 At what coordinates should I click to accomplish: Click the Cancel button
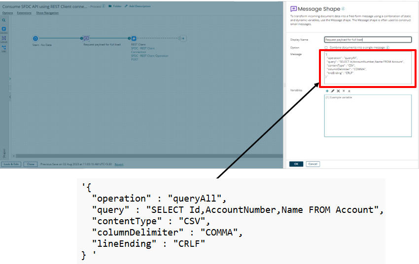313,164
